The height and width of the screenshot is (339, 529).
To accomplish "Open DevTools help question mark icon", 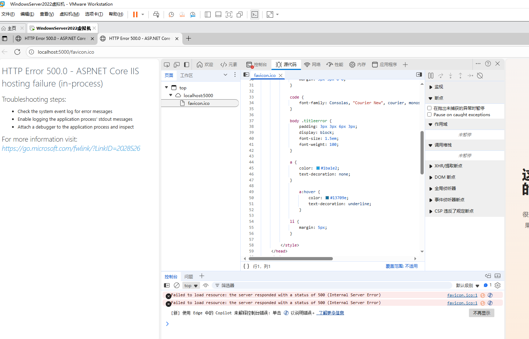I will [488, 64].
